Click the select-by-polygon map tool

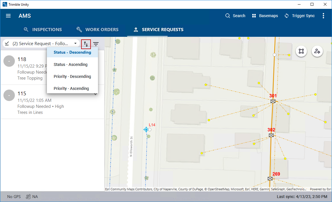tap(301, 51)
